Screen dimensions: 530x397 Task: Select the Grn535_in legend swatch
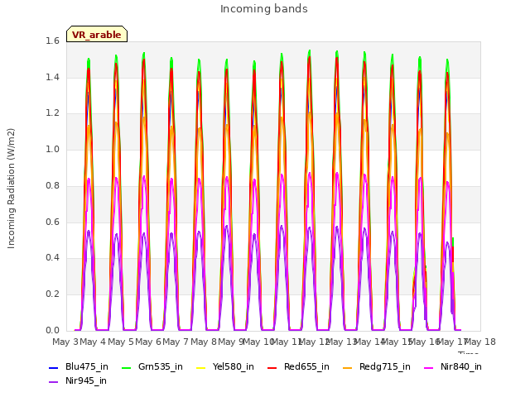tap(126, 367)
